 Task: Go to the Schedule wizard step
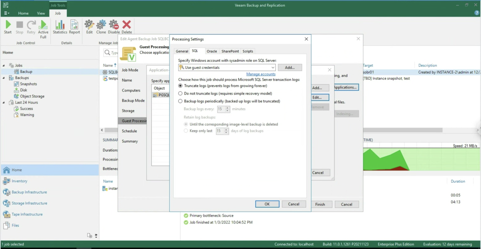pos(129,131)
